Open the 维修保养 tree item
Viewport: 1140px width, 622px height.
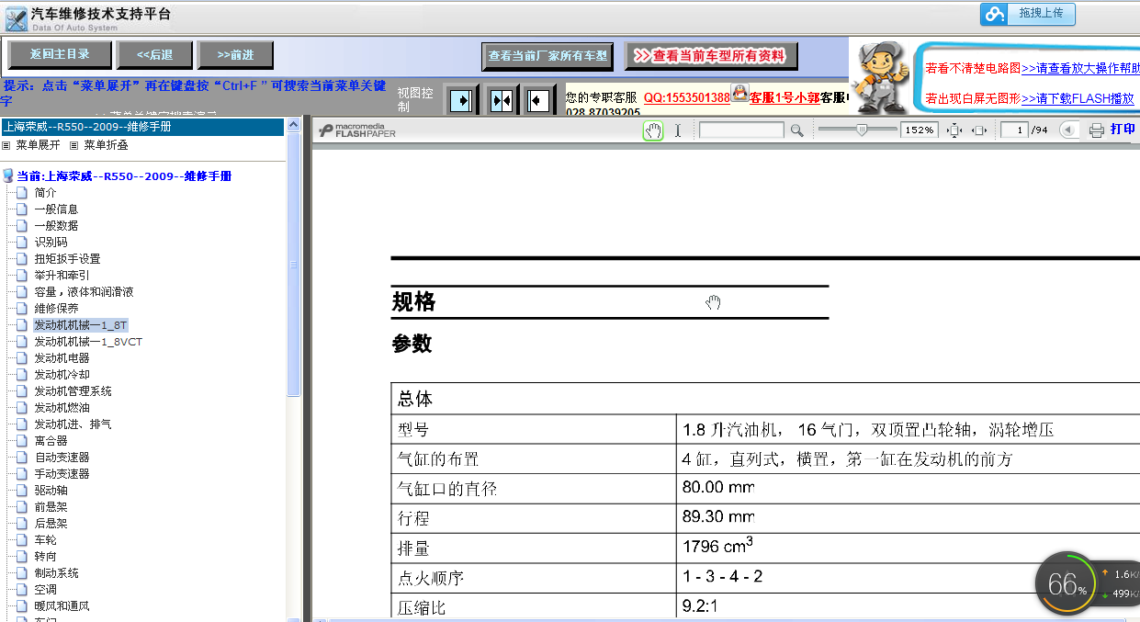[56, 309]
